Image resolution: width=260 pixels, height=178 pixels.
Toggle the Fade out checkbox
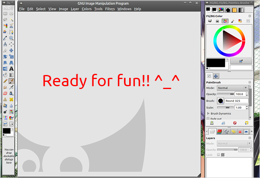[208, 119]
